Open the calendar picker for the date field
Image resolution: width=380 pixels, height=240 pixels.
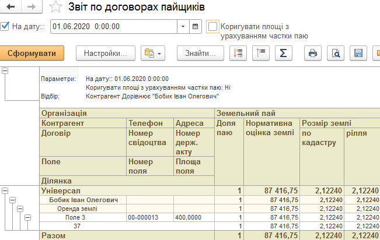click(195, 26)
